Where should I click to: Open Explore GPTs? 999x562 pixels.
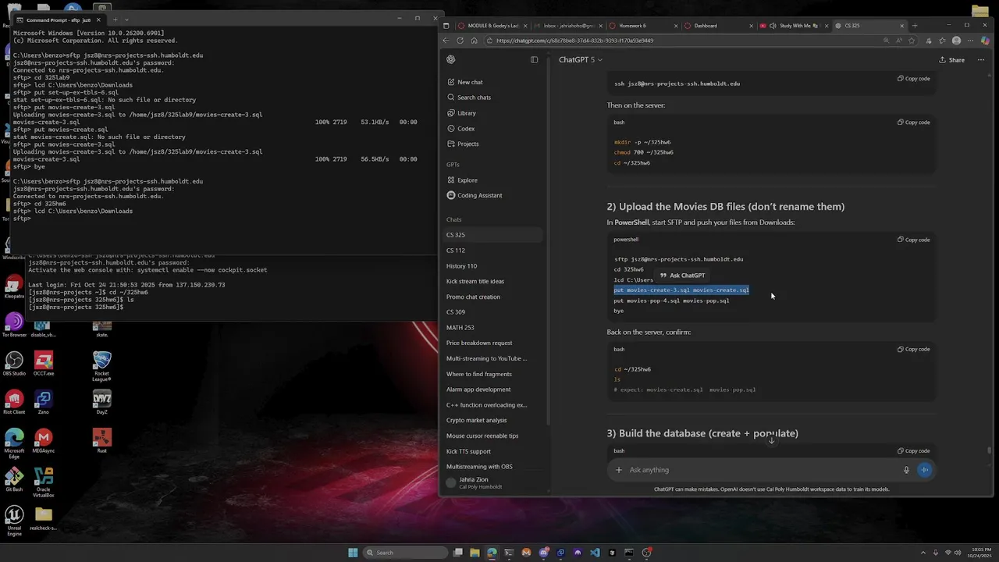(x=492, y=180)
